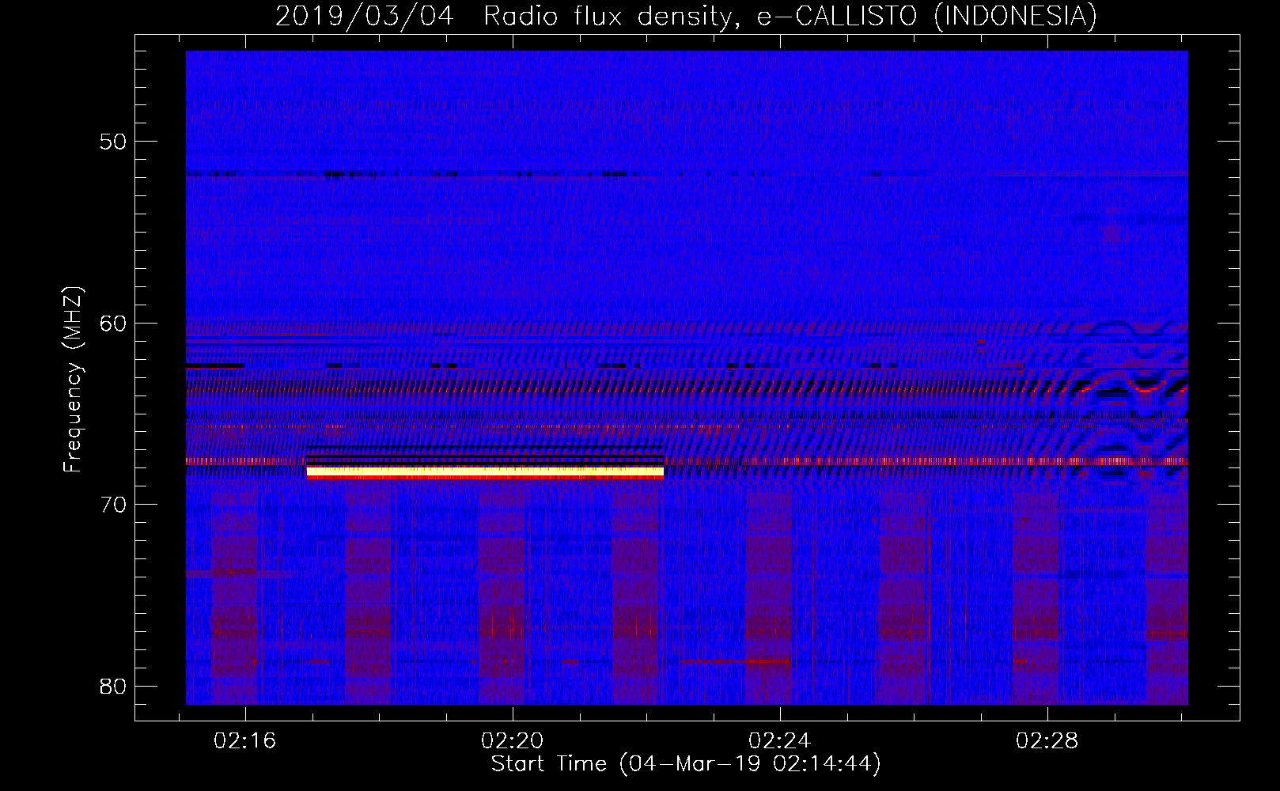Click the '02:24' time tick label
This screenshot has height=791, width=1280.
point(780,740)
